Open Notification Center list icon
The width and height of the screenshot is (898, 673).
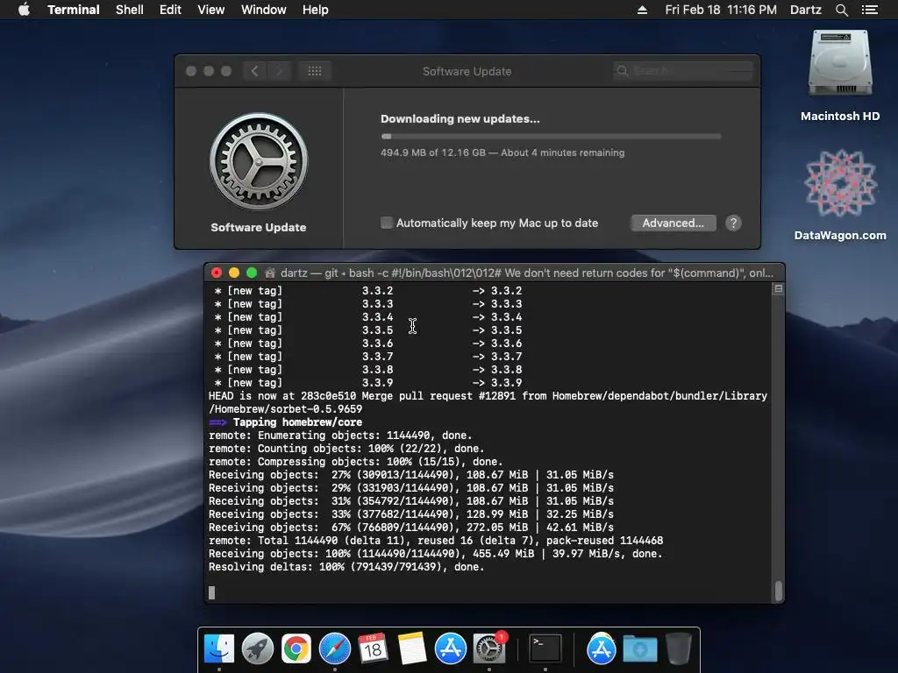coord(869,10)
